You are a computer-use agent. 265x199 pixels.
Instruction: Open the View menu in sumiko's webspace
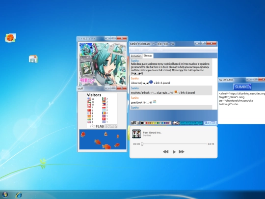pos(150,50)
